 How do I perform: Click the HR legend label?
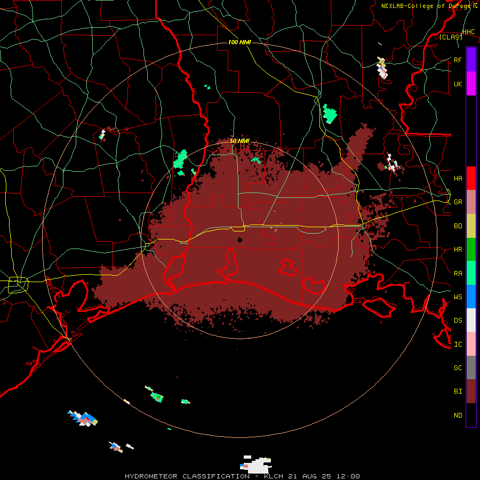458,250
